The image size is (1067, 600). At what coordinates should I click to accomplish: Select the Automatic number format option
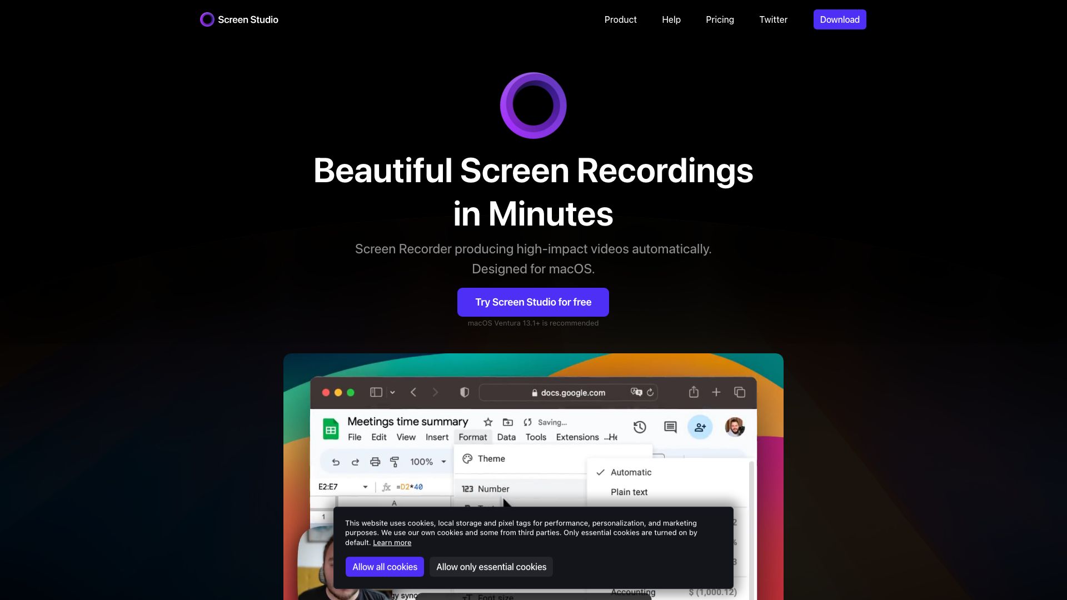pyautogui.click(x=631, y=472)
